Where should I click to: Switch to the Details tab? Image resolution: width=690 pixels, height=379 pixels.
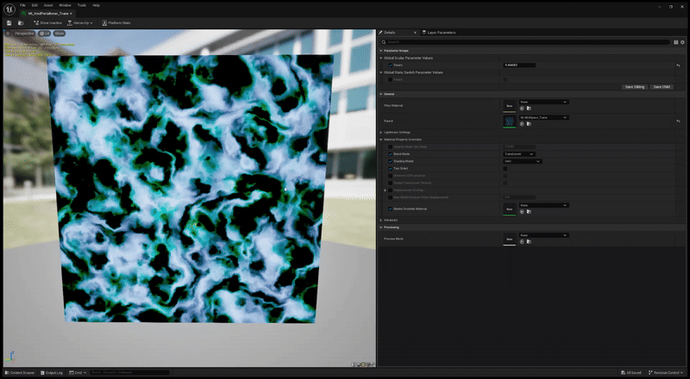pyautogui.click(x=390, y=33)
